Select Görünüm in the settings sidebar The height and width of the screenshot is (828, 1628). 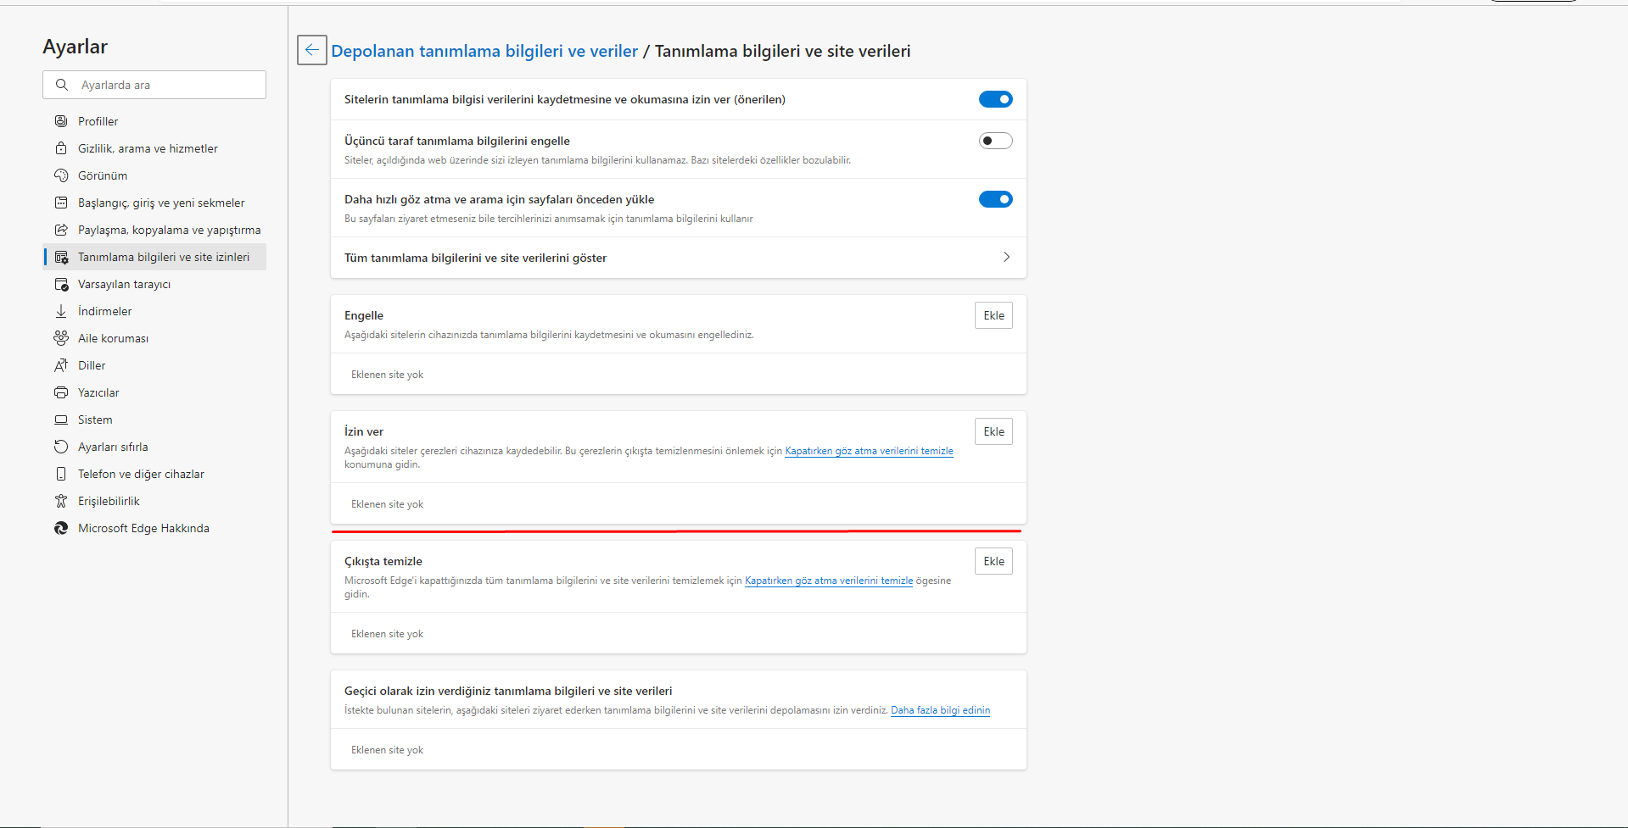coord(154,175)
